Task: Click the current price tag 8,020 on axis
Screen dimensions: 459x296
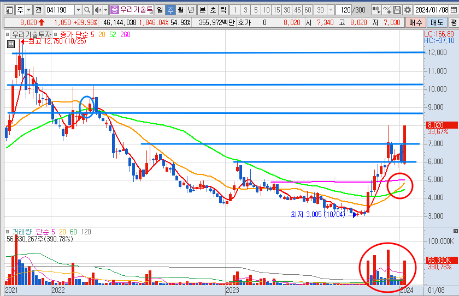Action: click(x=442, y=125)
